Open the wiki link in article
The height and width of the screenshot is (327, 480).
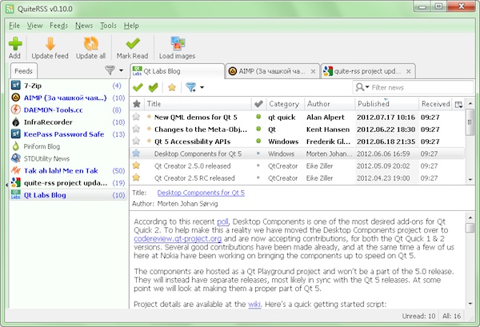tap(254, 305)
